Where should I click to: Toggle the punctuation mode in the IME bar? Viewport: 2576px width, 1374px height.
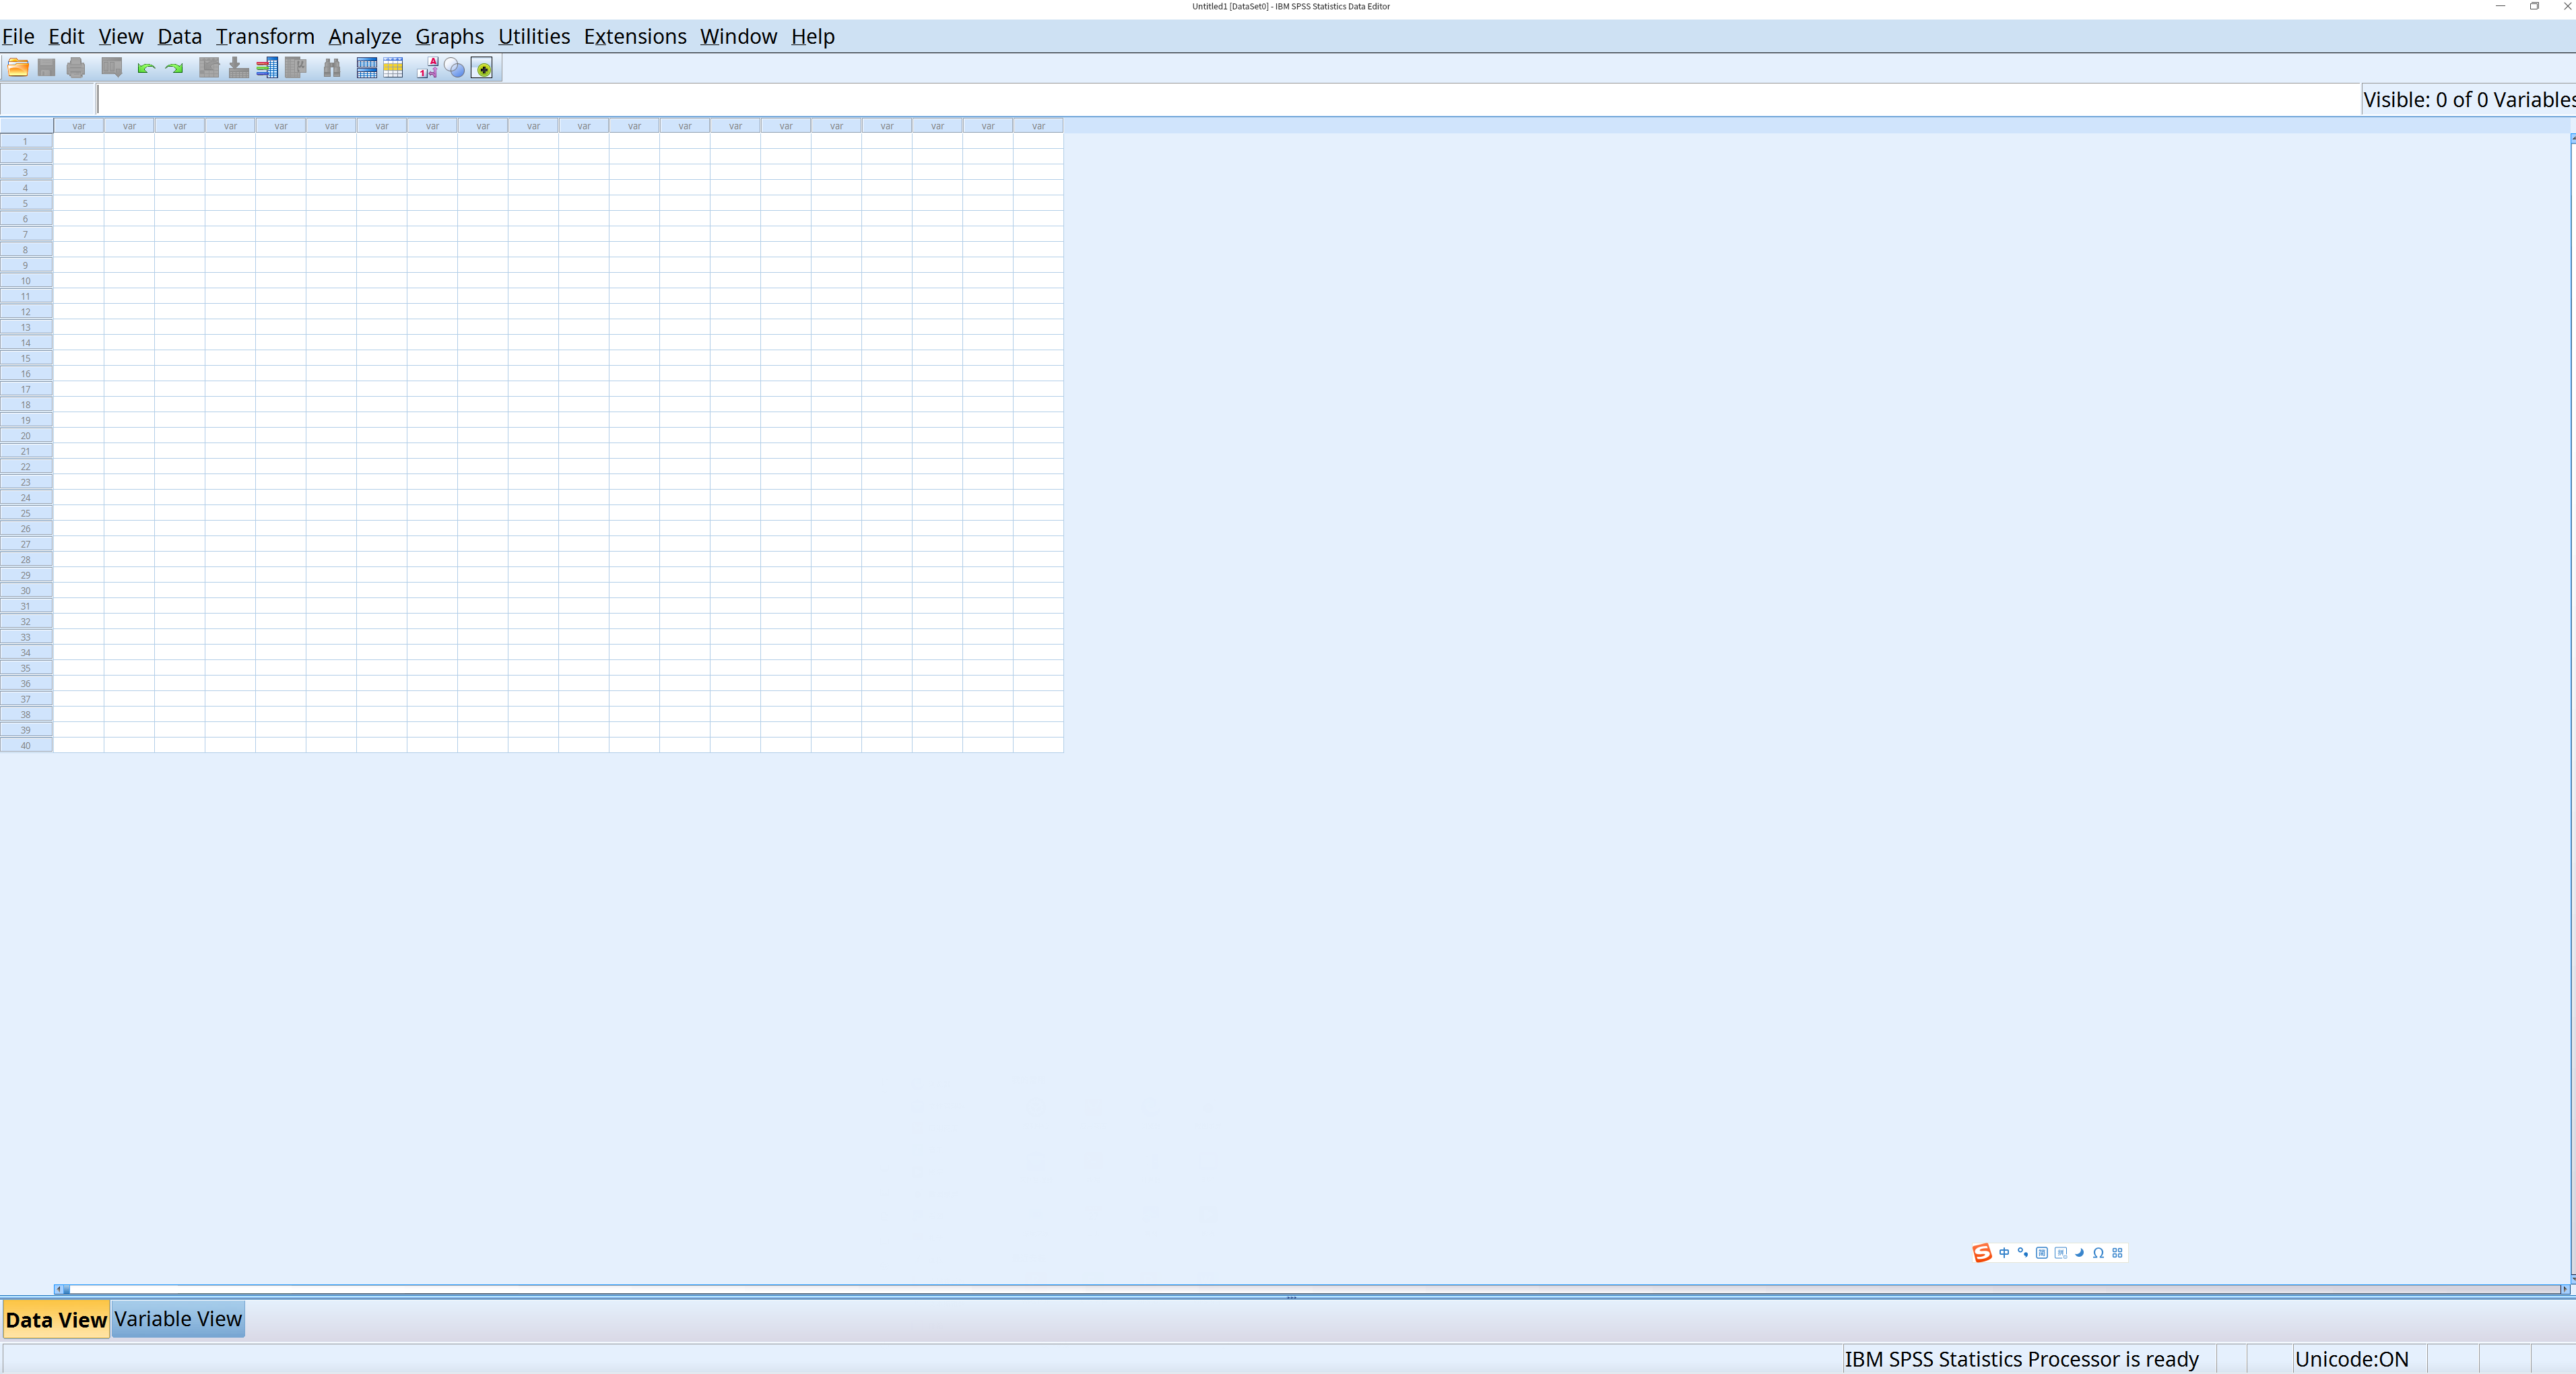tap(2023, 1253)
